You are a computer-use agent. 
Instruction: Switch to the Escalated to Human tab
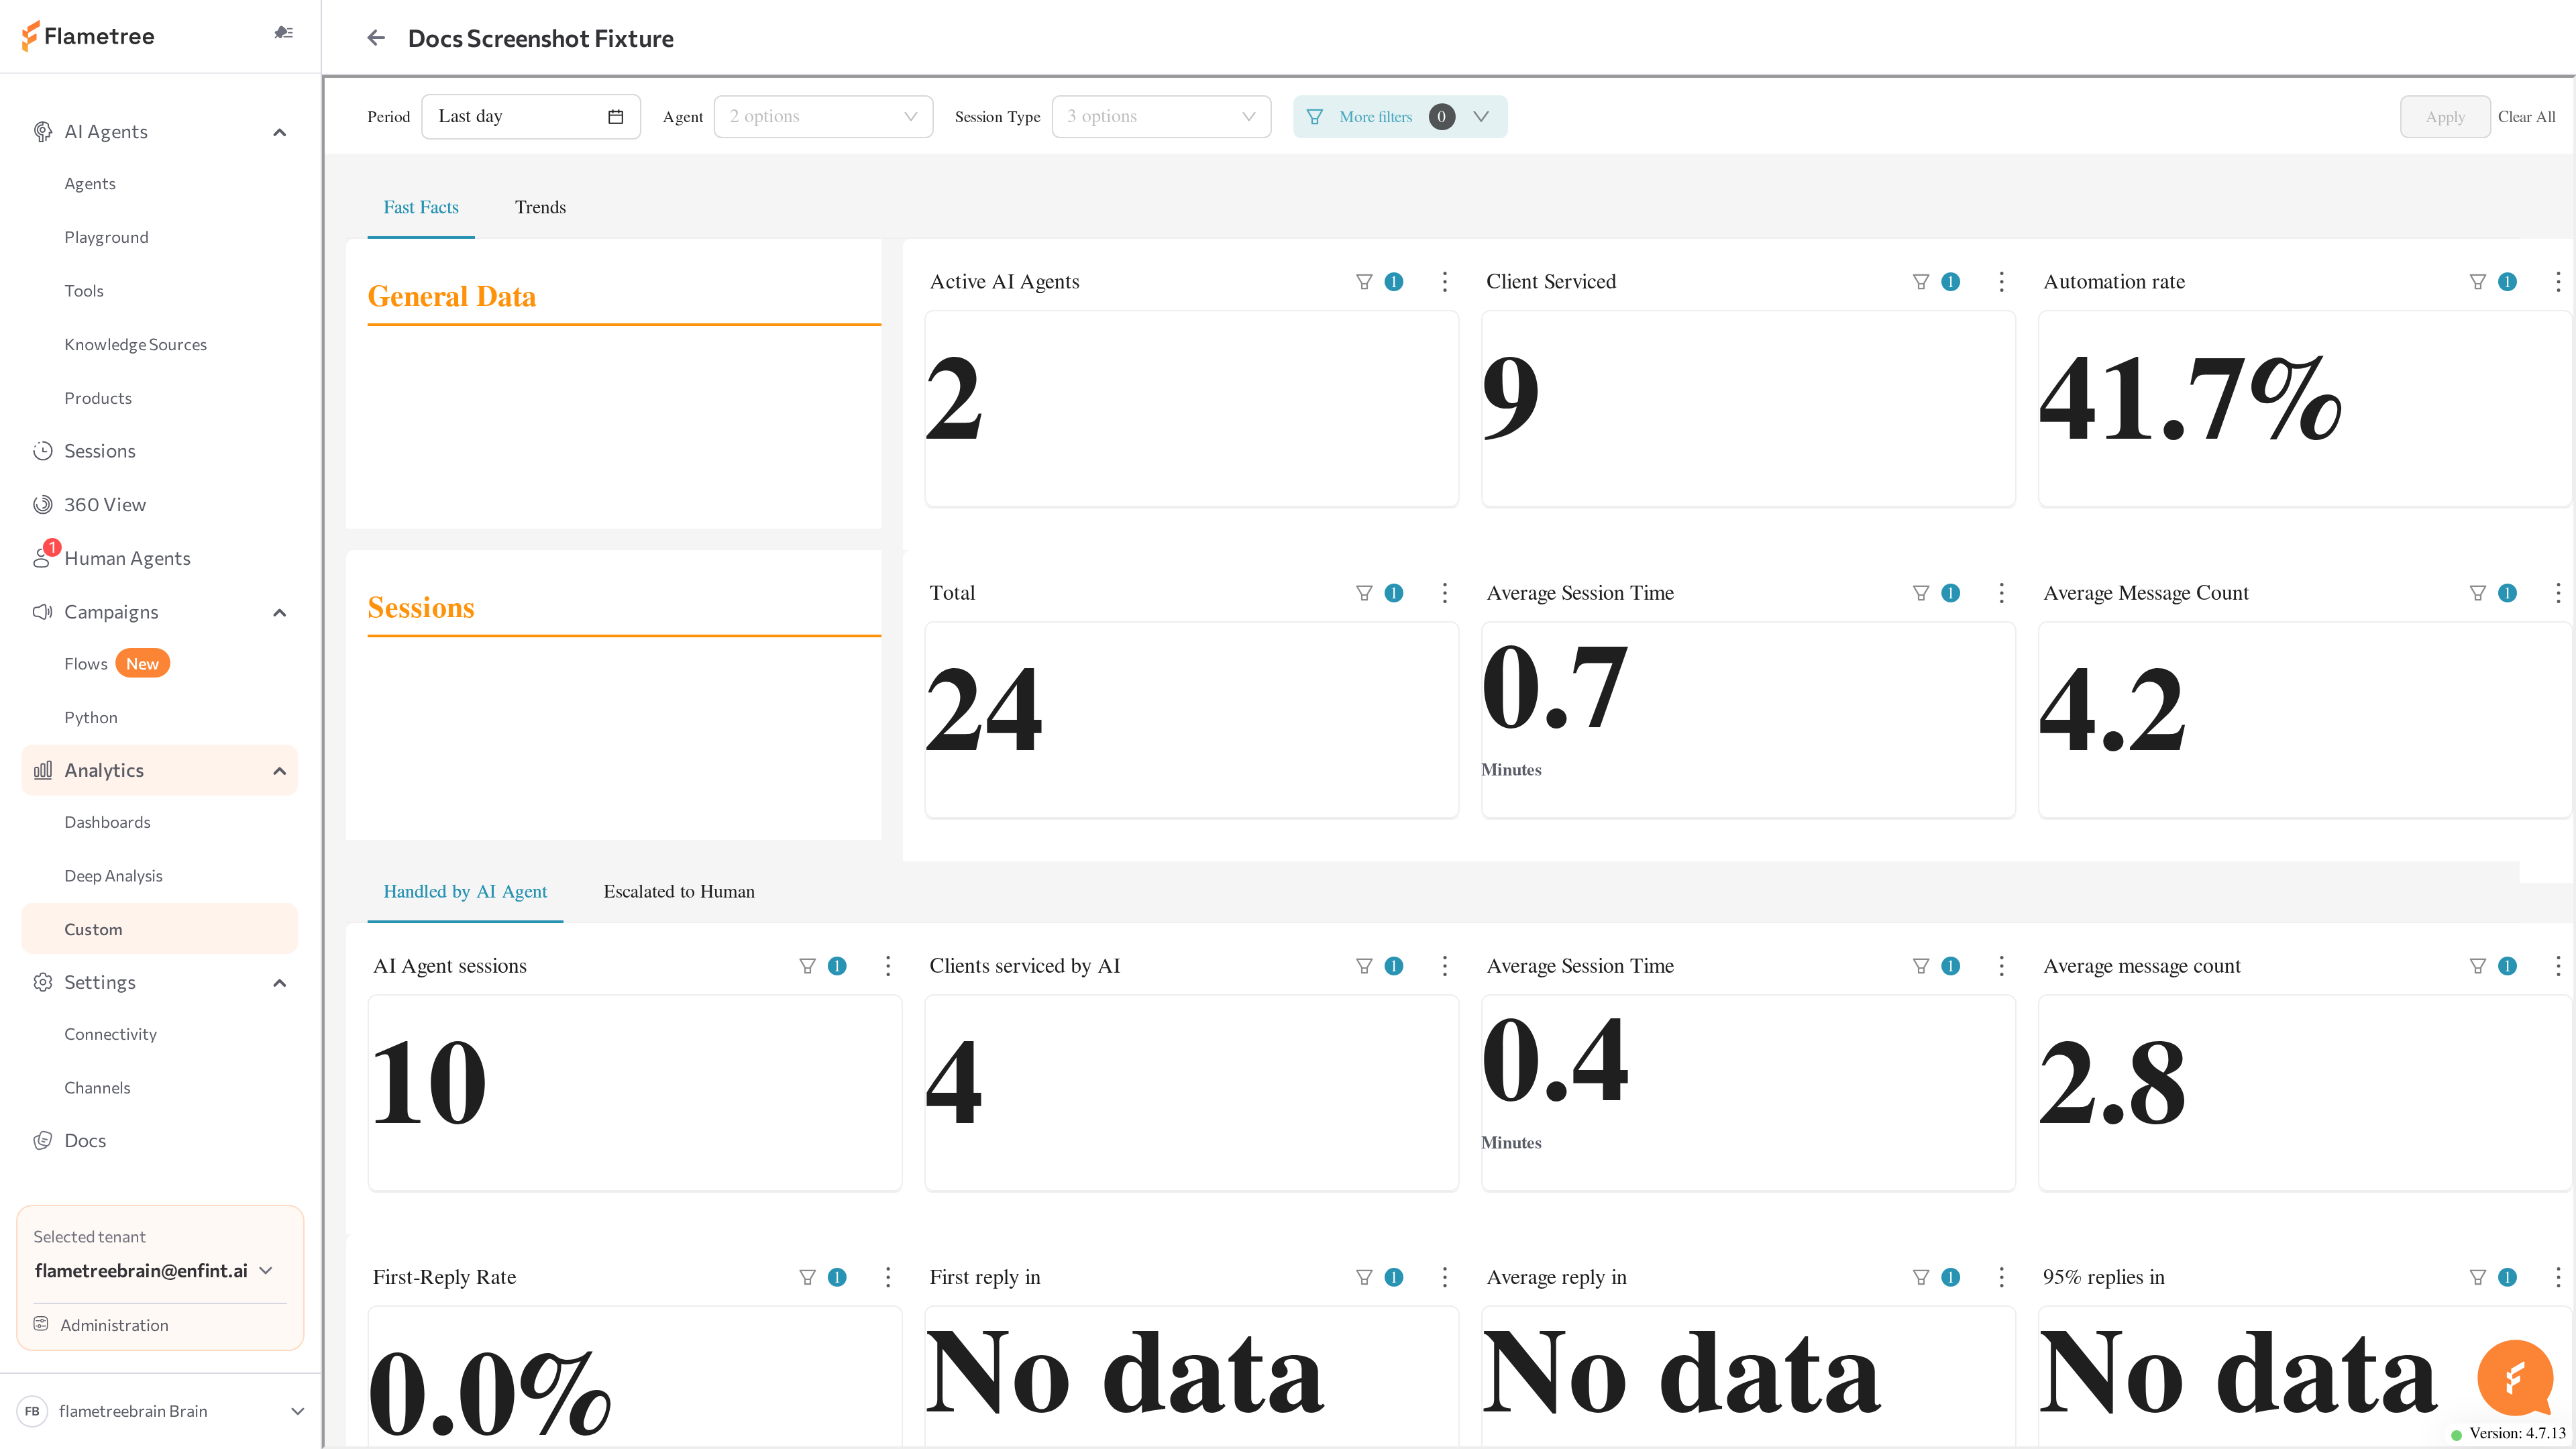point(679,892)
